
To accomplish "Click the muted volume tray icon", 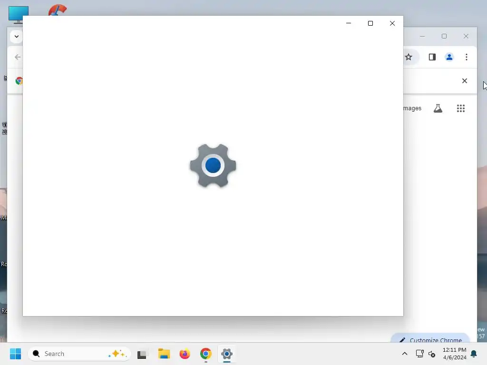I will click(432, 354).
